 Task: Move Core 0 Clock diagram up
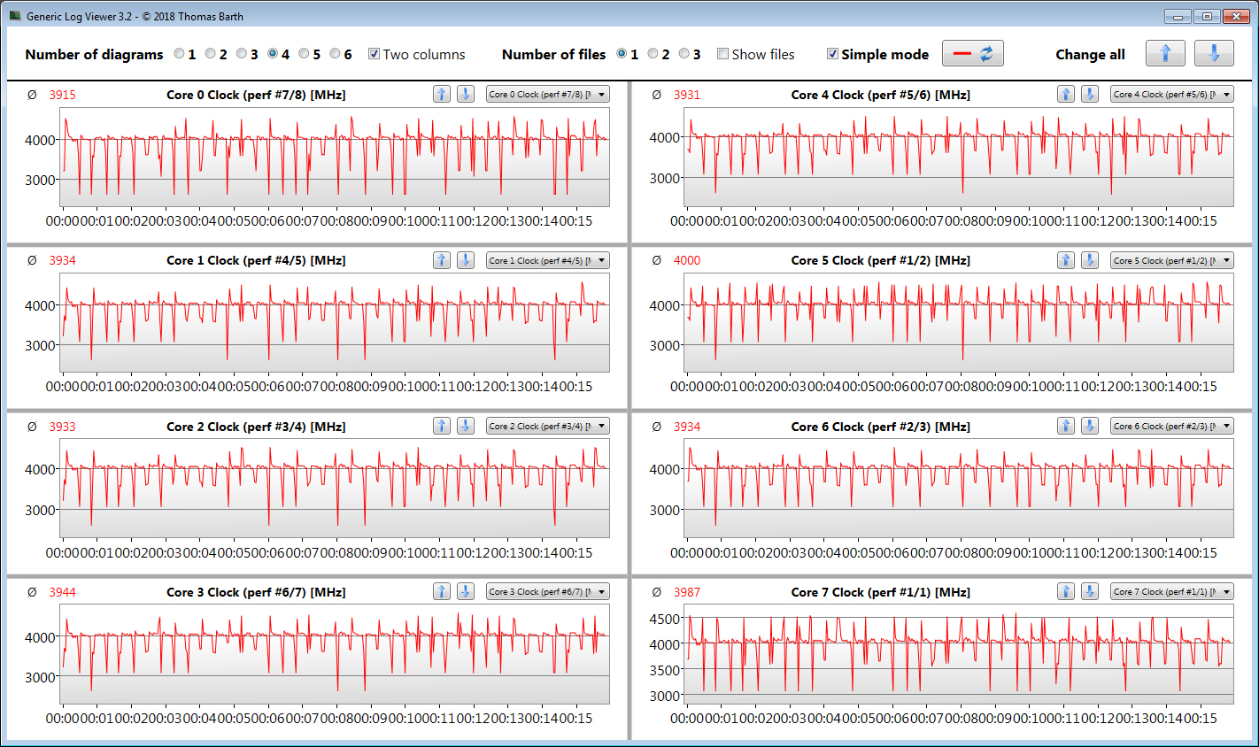click(x=442, y=94)
